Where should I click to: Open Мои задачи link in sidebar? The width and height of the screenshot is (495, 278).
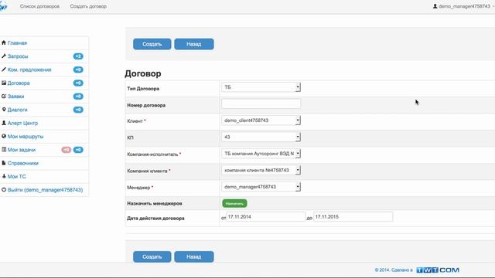tap(22, 150)
